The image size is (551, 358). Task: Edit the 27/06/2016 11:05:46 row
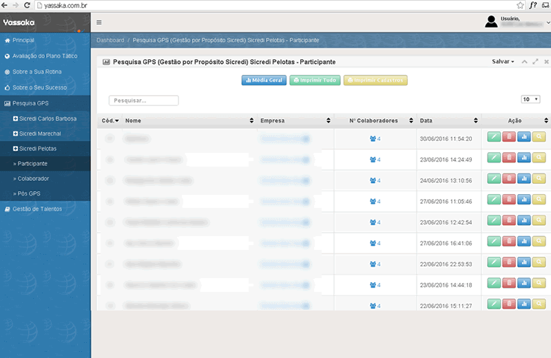pos(494,200)
